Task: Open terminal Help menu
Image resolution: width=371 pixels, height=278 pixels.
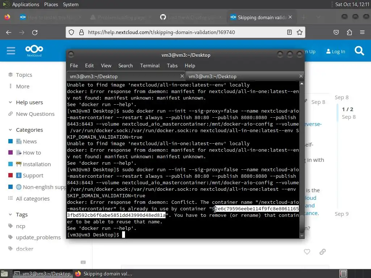Action: pyautogui.click(x=190, y=66)
